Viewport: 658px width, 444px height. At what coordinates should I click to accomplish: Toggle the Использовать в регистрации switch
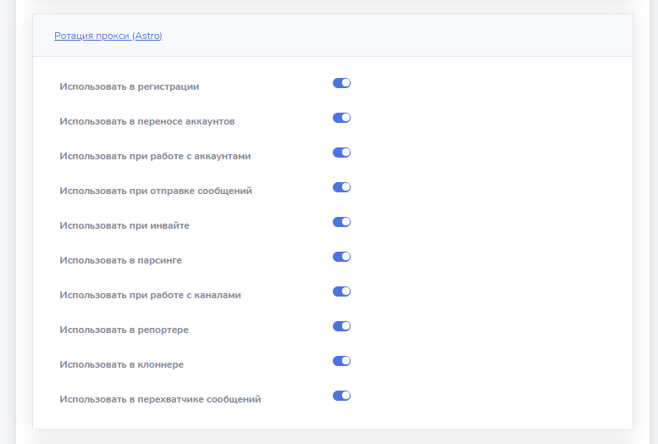(341, 83)
